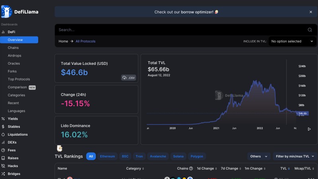Expand the Include in TVL dropdown
This screenshot has width=318, height=179.
[293, 41]
